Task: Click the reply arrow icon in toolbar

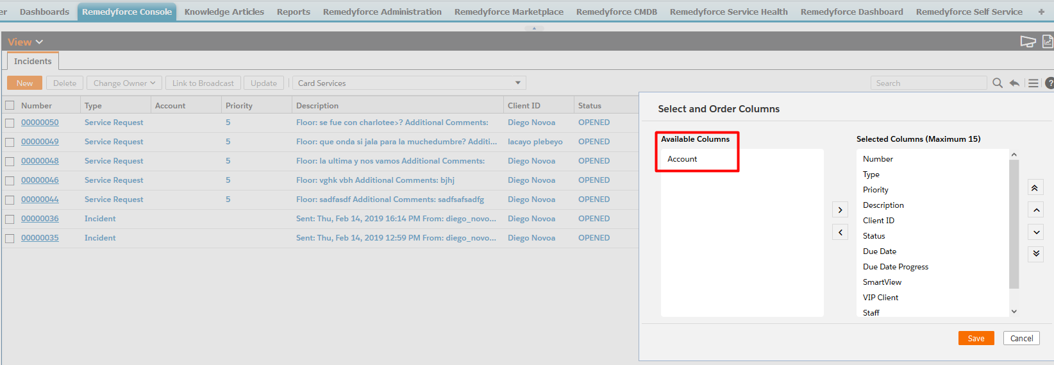Action: 1014,83
